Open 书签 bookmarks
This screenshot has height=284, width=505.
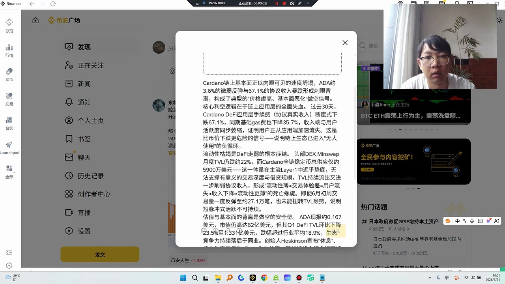[100, 139]
